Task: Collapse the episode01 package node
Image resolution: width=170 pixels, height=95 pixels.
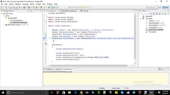Action: tap(6, 18)
